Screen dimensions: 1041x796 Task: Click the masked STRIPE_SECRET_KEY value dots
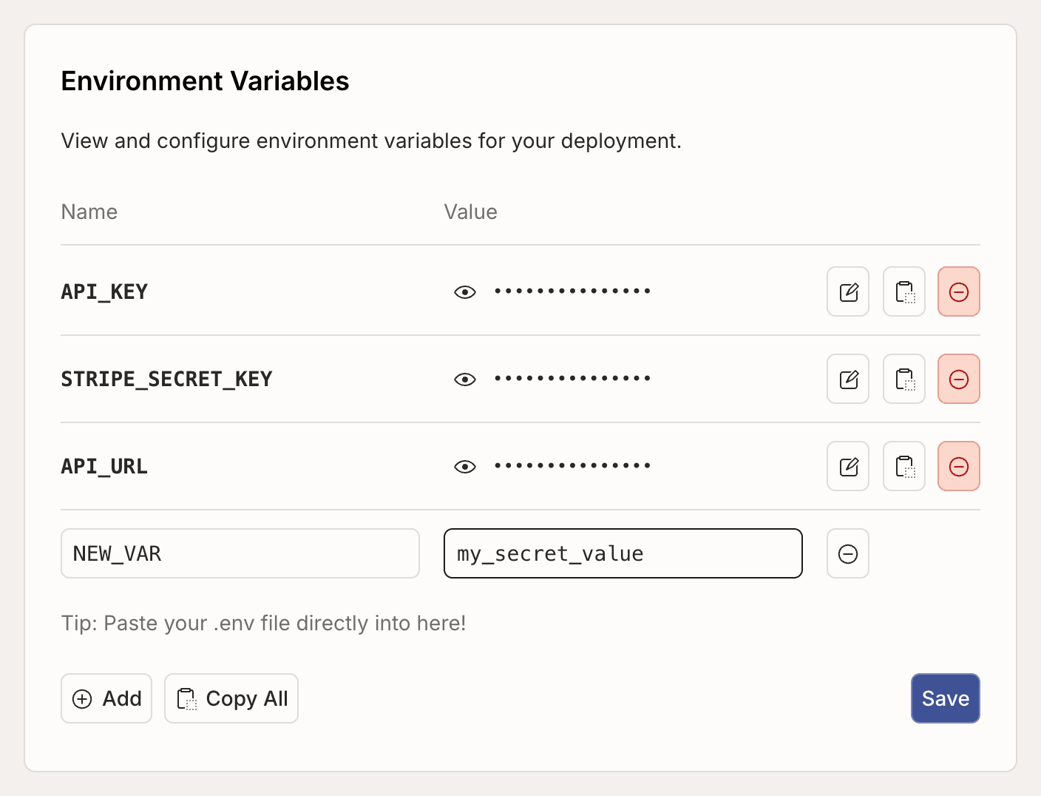(x=572, y=379)
